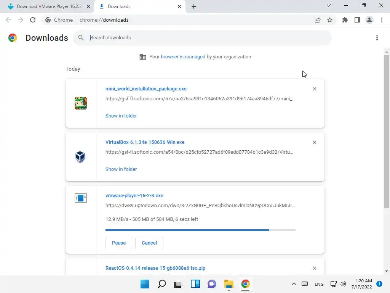Open vmware-player-16-2-3.exe link
The height and width of the screenshot is (293, 390).
134,196
